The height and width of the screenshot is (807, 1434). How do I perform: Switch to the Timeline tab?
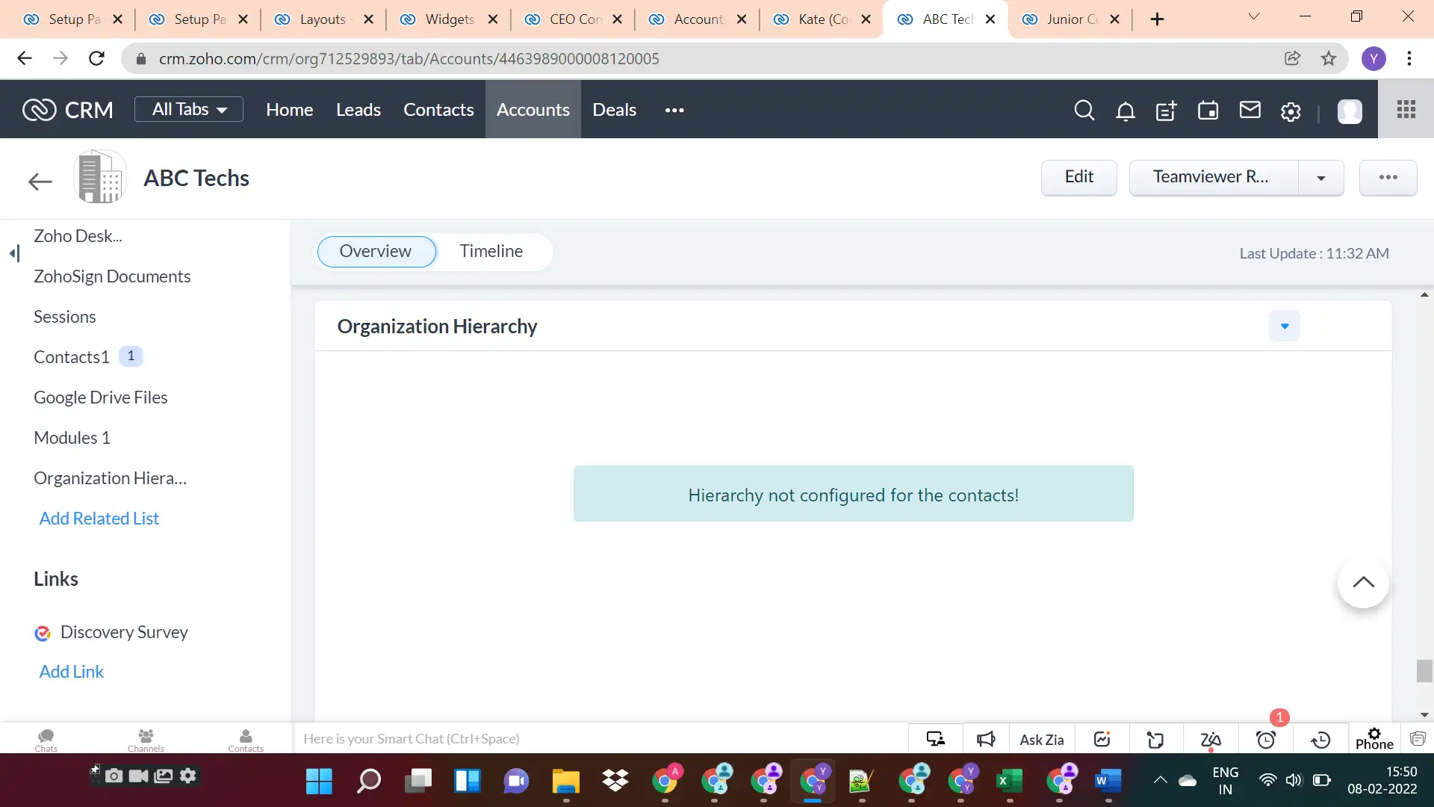491,251
